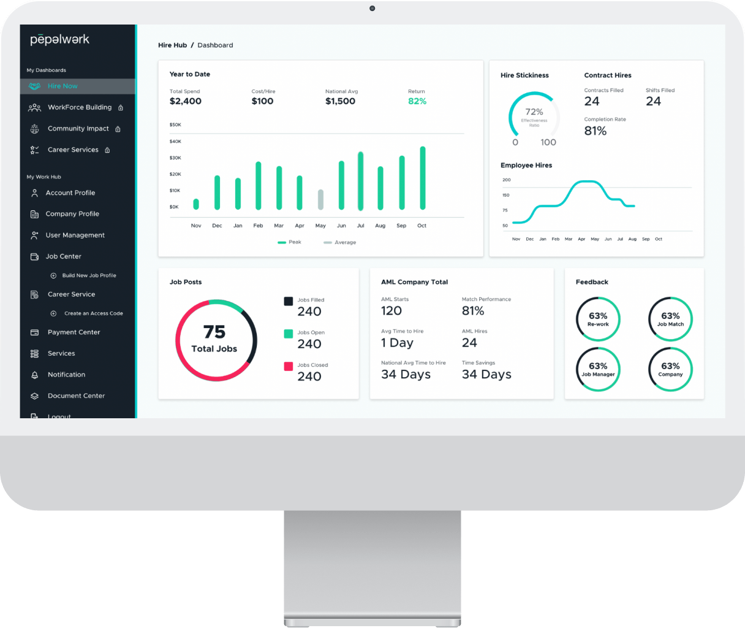This screenshot has width=745, height=628.
Task: Click plus icon for Create an Access Code
Action: 53,313
